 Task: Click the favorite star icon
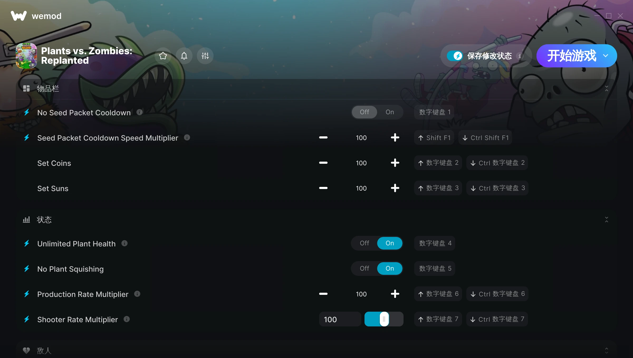(x=163, y=56)
